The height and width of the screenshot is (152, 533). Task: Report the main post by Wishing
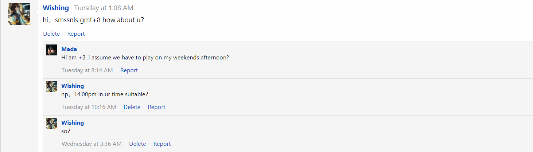coord(76,34)
